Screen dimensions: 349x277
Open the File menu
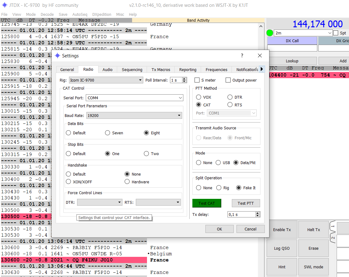(4, 15)
